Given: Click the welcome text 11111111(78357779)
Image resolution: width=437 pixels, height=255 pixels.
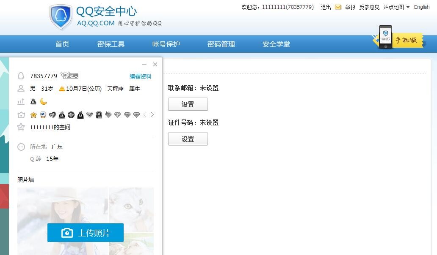Looking at the screenshot, I should pos(288,7).
